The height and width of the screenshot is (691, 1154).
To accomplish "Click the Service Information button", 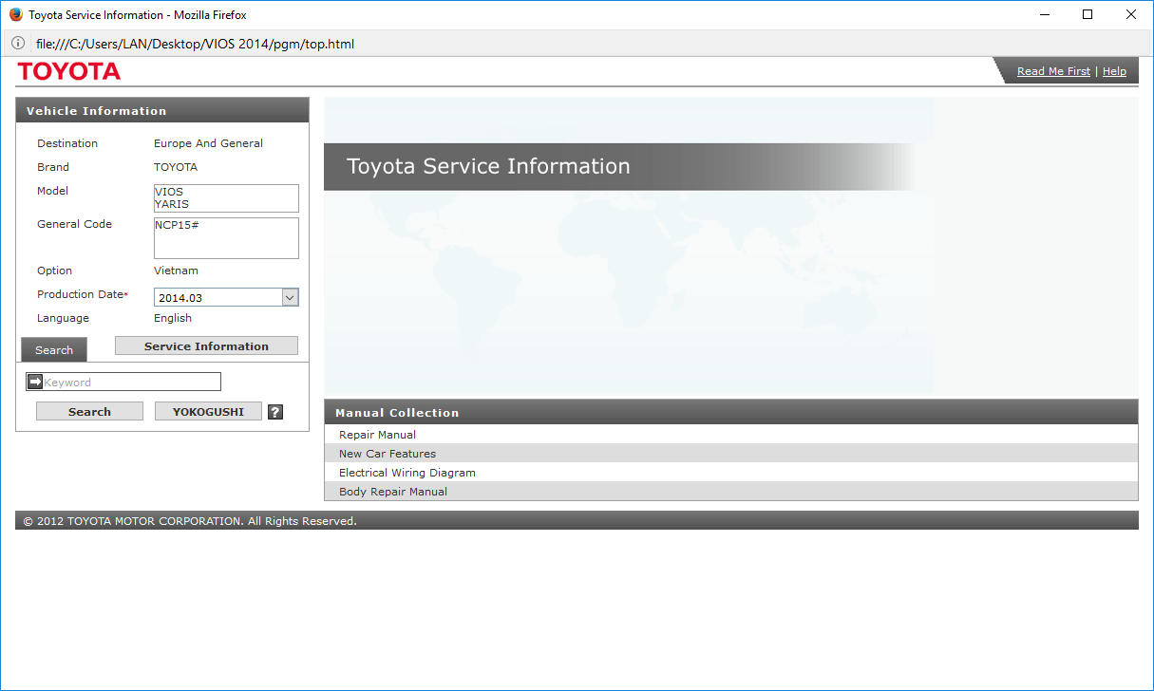I will [x=206, y=346].
